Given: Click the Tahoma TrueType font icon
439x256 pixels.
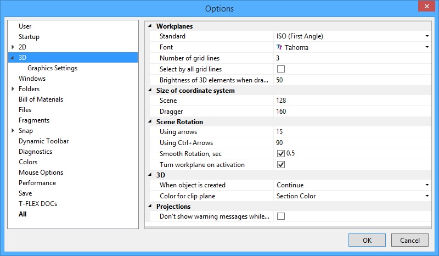Looking at the screenshot, I should 279,47.
